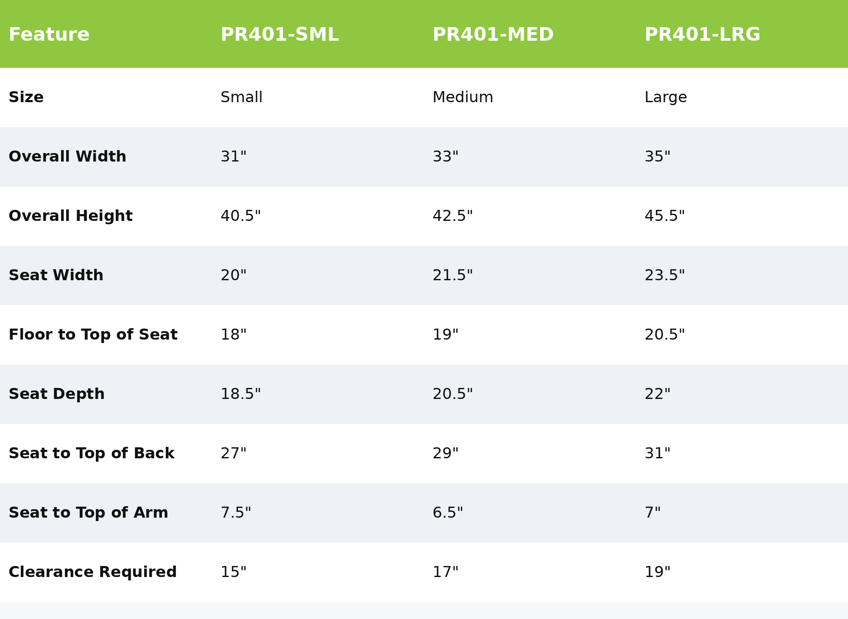Click the Clearance Required row label
Image resolution: width=848 pixels, height=619 pixels.
point(92,572)
